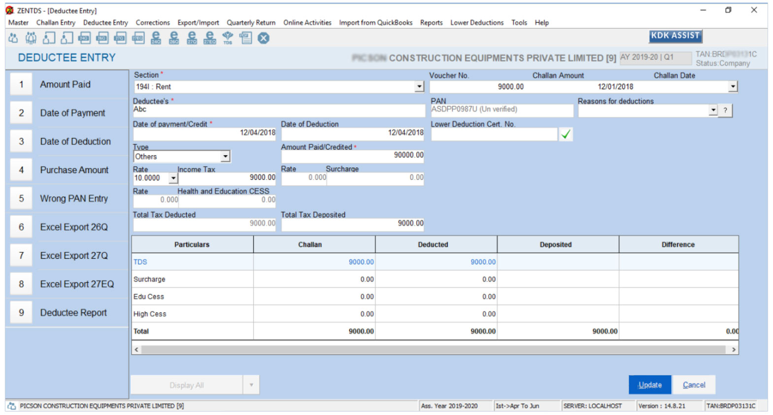This screenshot has height=415, width=773.
Task: Open the Type dropdown showing Others
Action: tap(225, 157)
